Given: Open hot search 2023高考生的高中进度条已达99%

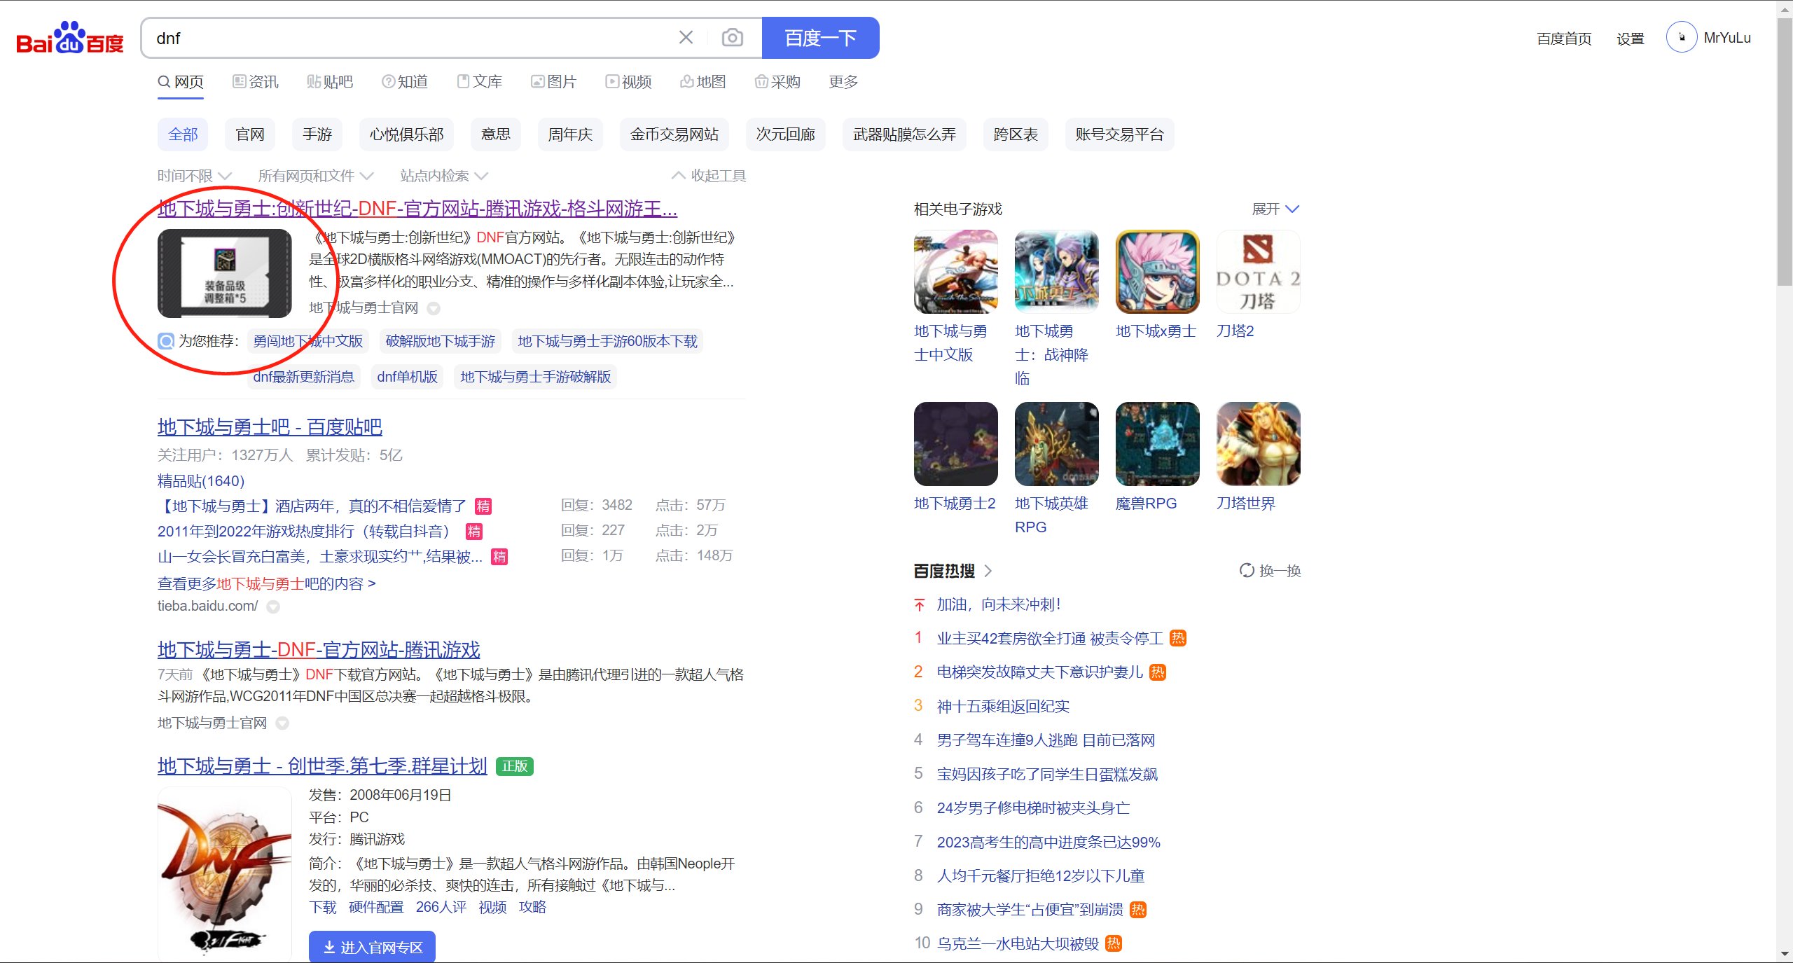Looking at the screenshot, I should pyautogui.click(x=1048, y=842).
